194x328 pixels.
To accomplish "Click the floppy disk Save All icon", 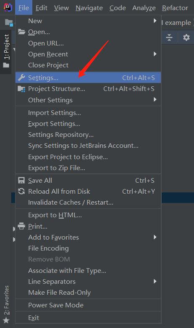I will click(21, 180).
